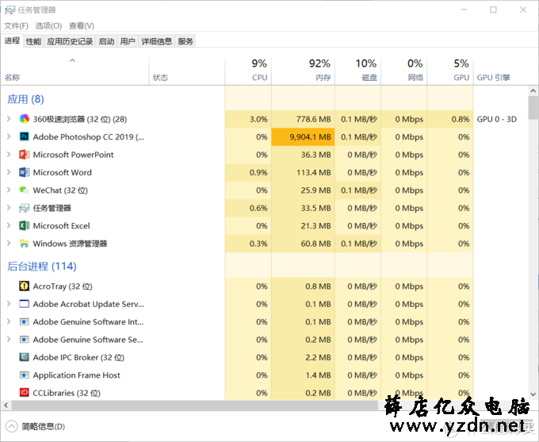
Task: Click the 后台进程 (114) group heading
Action: (x=41, y=266)
